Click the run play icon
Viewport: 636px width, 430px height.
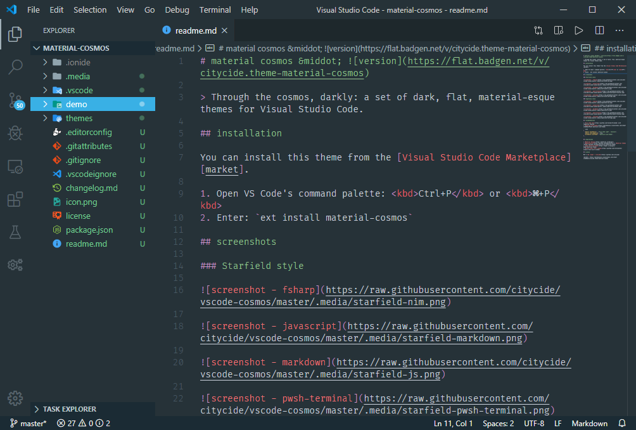click(x=579, y=30)
